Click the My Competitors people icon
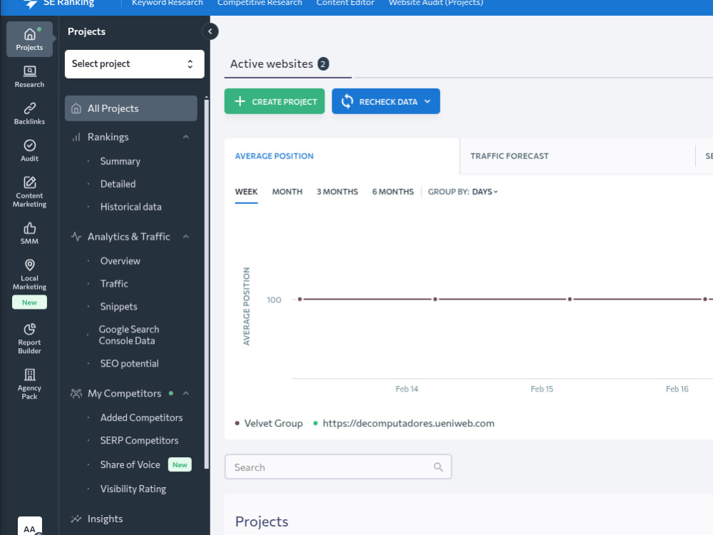The image size is (713, 535). click(76, 393)
